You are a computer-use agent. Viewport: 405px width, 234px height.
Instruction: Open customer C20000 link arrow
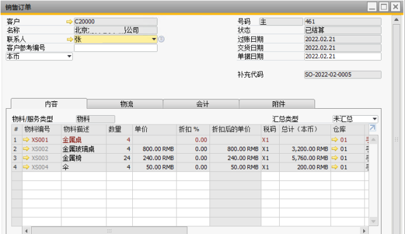(69, 22)
